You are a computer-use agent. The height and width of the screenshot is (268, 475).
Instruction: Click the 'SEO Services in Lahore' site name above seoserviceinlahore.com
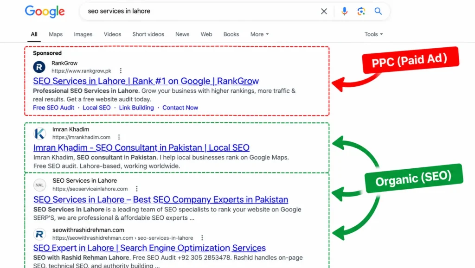click(84, 180)
